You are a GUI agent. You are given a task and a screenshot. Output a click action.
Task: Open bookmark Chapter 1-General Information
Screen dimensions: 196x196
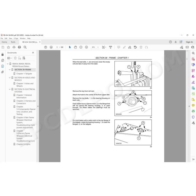click(24, 96)
